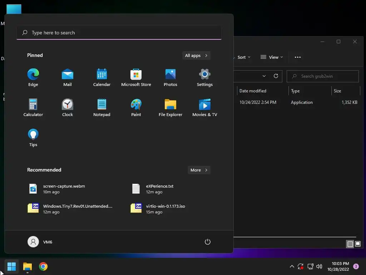Image resolution: width=366 pixels, height=275 pixels.
Task: Open the notification count badge
Action: coord(356,266)
